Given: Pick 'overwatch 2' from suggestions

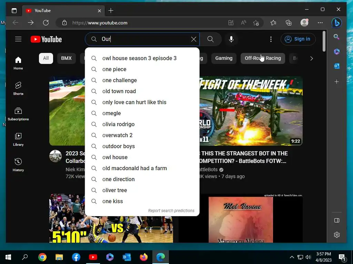Looking at the screenshot, I should 142,135.
